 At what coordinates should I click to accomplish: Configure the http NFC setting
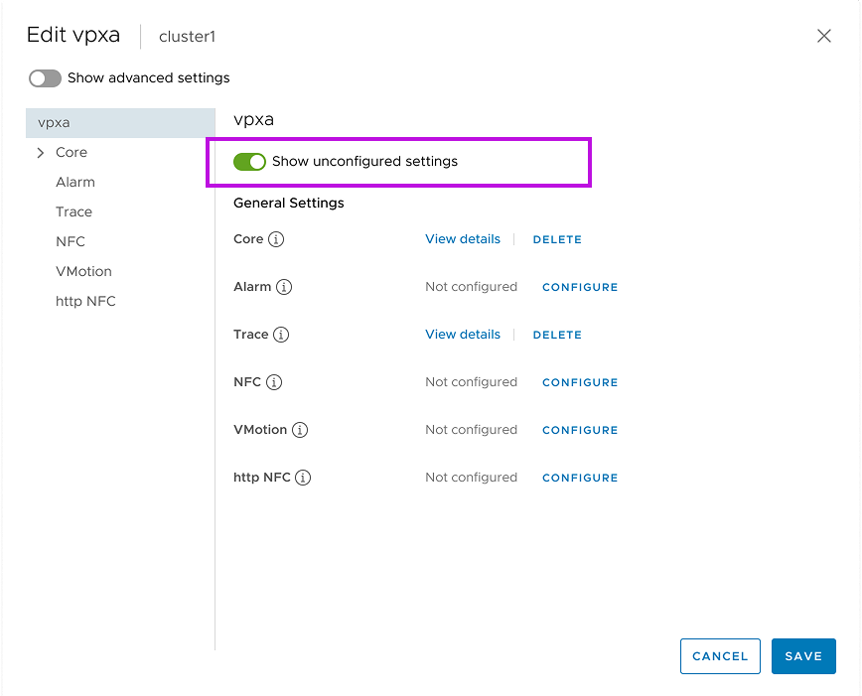click(x=580, y=478)
